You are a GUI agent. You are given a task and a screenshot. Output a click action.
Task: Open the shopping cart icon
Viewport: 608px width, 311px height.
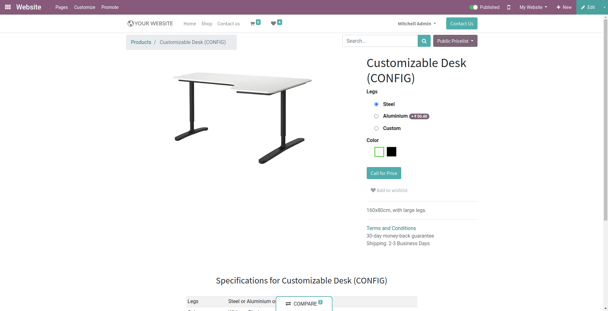click(252, 24)
